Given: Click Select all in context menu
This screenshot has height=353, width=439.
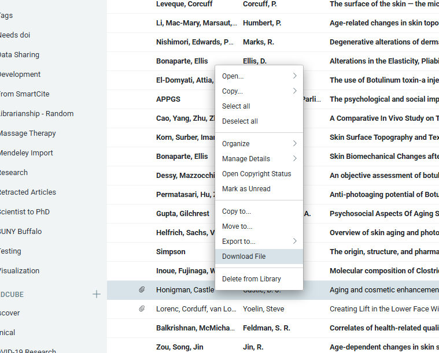Looking at the screenshot, I should tap(236, 106).
